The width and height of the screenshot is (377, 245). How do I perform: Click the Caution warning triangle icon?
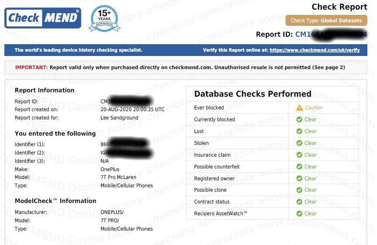coord(299,108)
